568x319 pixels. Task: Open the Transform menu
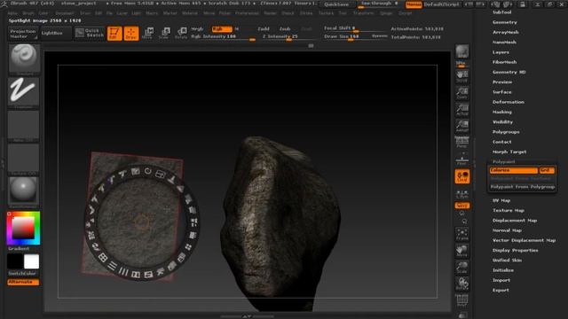[363, 13]
